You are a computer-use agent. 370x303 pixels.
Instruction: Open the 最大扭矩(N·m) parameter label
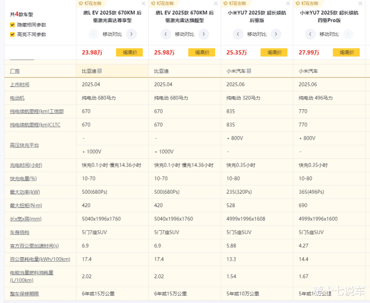[26, 206]
